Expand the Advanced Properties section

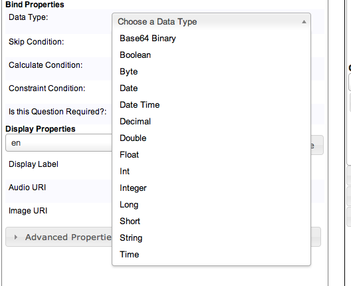coord(58,237)
